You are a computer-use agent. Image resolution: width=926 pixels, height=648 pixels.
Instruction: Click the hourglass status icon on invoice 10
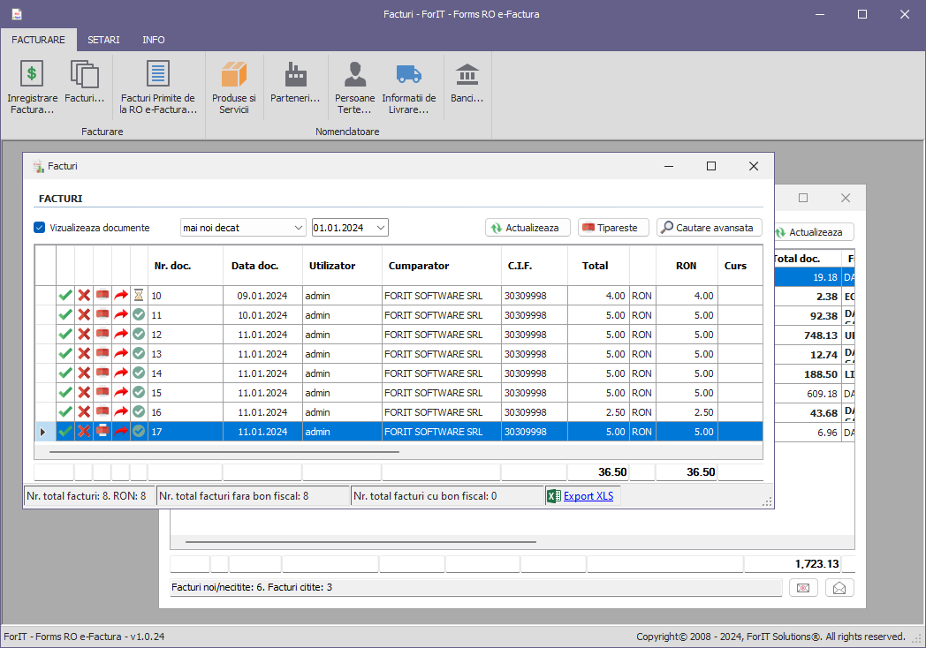(x=139, y=296)
